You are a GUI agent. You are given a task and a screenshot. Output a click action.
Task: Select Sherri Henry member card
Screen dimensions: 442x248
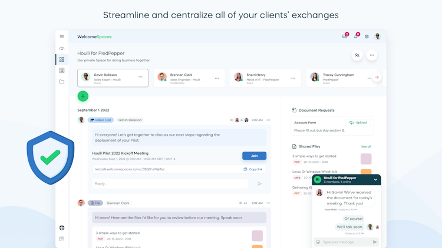(x=266, y=78)
